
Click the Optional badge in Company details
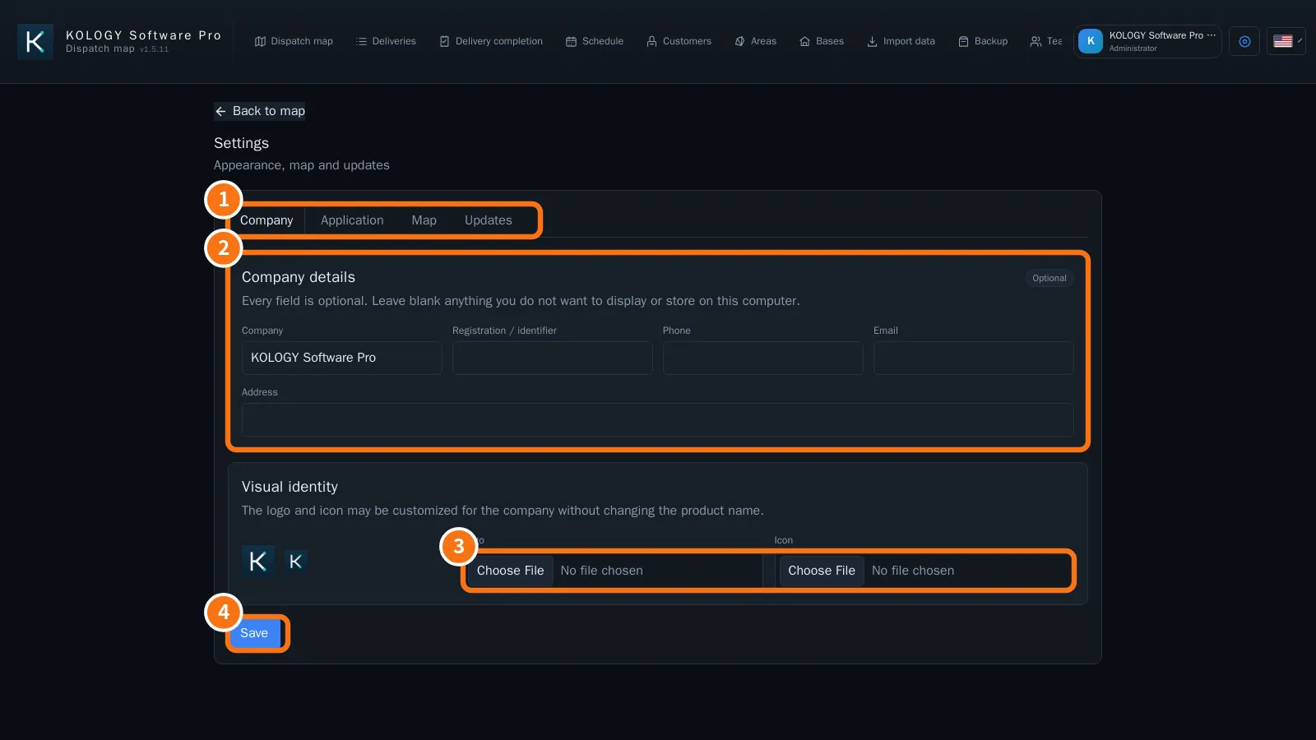tap(1050, 278)
